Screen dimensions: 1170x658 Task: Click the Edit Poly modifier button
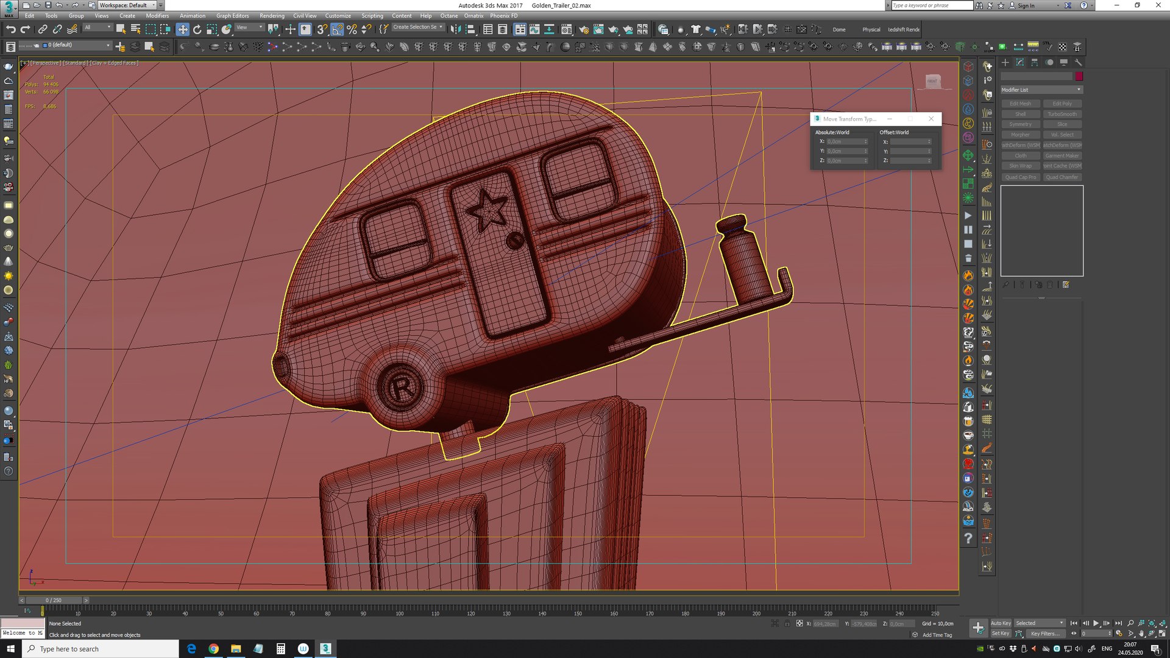(1062, 104)
